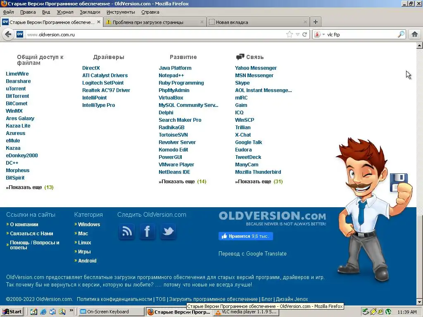This screenshot has height=317, width=423.
Task: Open the Notepad++ link
Action: click(x=171, y=76)
